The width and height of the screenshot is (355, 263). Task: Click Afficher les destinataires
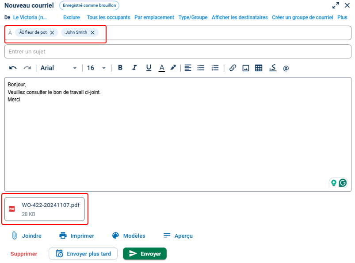[240, 17]
